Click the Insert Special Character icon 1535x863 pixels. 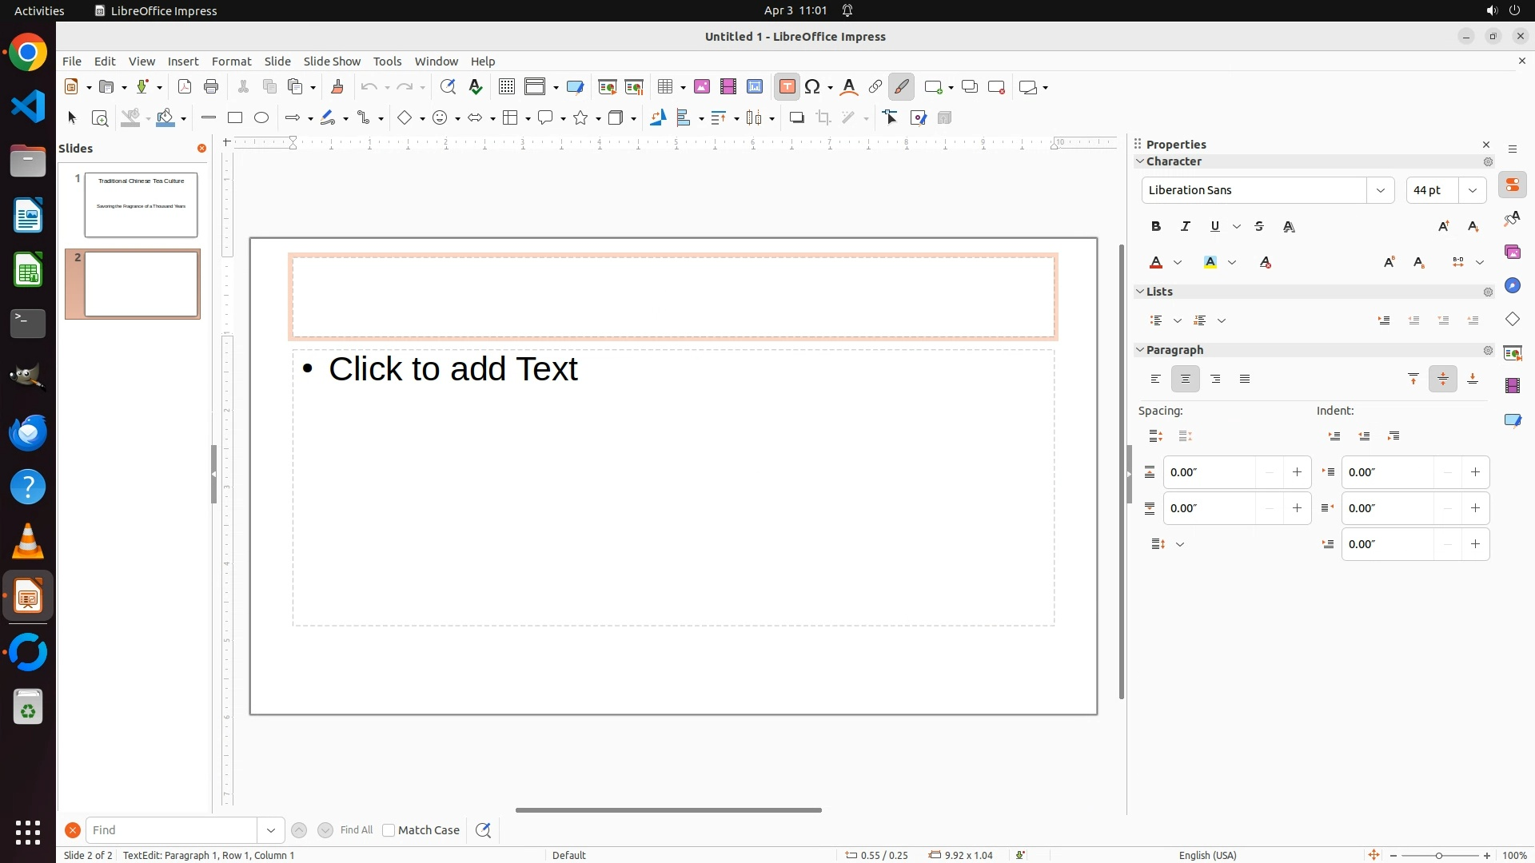[814, 87]
